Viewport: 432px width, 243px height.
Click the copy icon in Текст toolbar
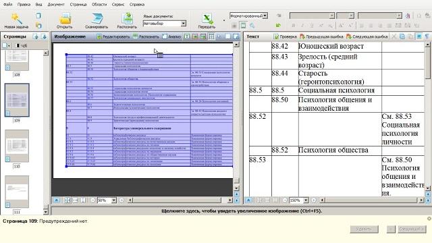click(x=402, y=36)
